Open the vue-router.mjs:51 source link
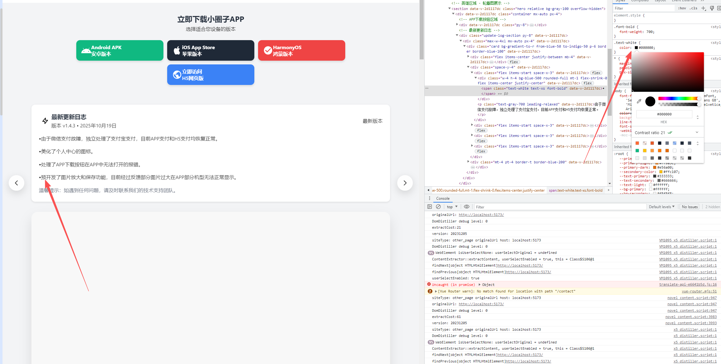The image size is (721, 364). tap(699, 291)
